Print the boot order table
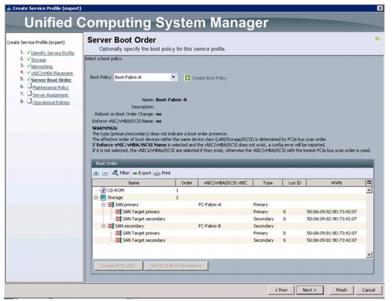Image resolution: width=392 pixels, height=301 pixels. [163, 173]
